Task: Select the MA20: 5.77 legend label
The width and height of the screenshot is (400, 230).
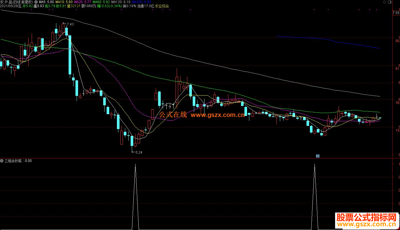Action: pyautogui.click(x=82, y=2)
